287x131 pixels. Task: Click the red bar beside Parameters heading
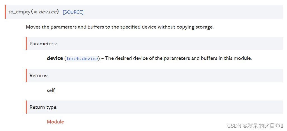(26, 44)
